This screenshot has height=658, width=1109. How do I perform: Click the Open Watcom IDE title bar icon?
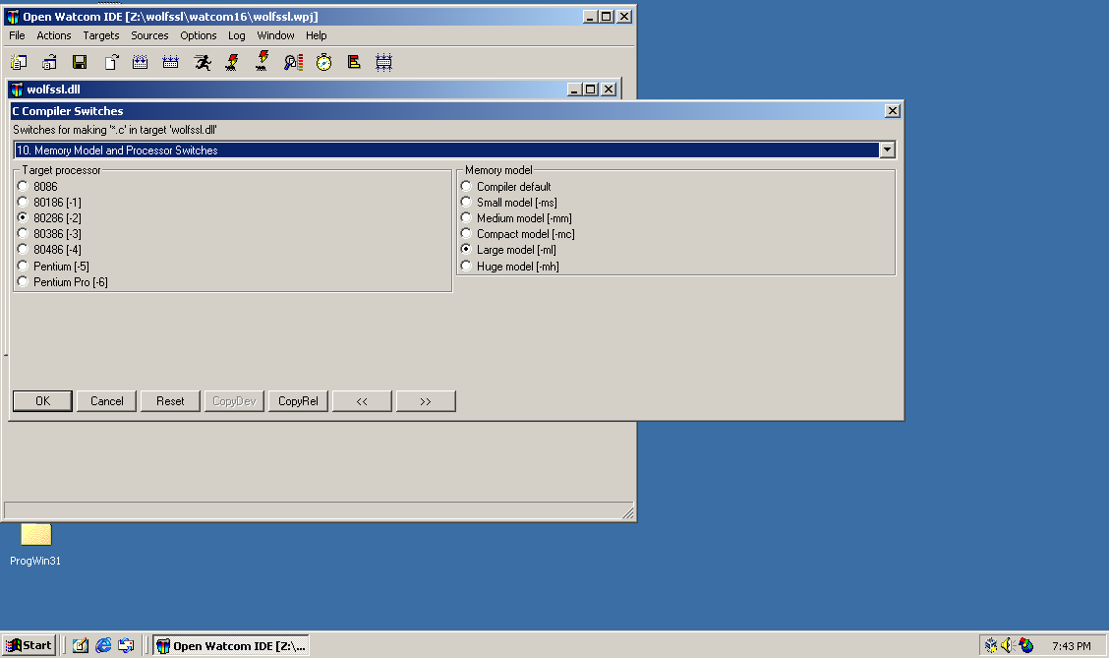click(13, 17)
